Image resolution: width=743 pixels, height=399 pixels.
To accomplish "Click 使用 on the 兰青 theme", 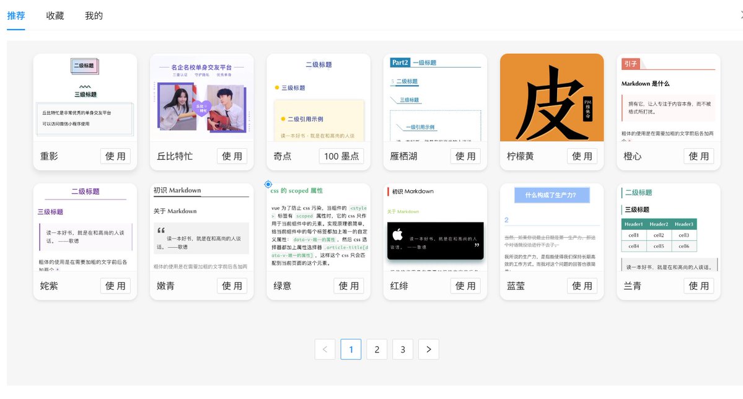I will 698,286.
